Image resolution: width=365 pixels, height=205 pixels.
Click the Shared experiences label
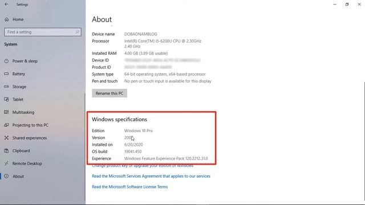pos(30,138)
